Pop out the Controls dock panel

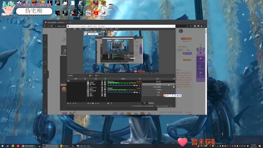point(174,79)
